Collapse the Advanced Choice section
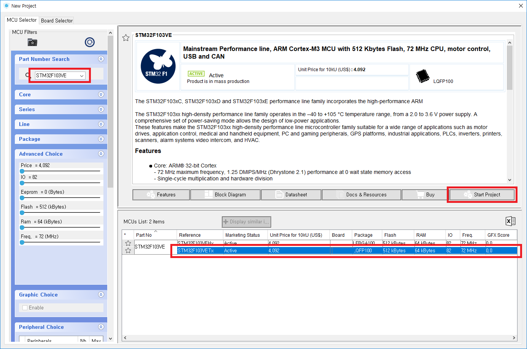This screenshot has height=349, width=527. [x=101, y=154]
